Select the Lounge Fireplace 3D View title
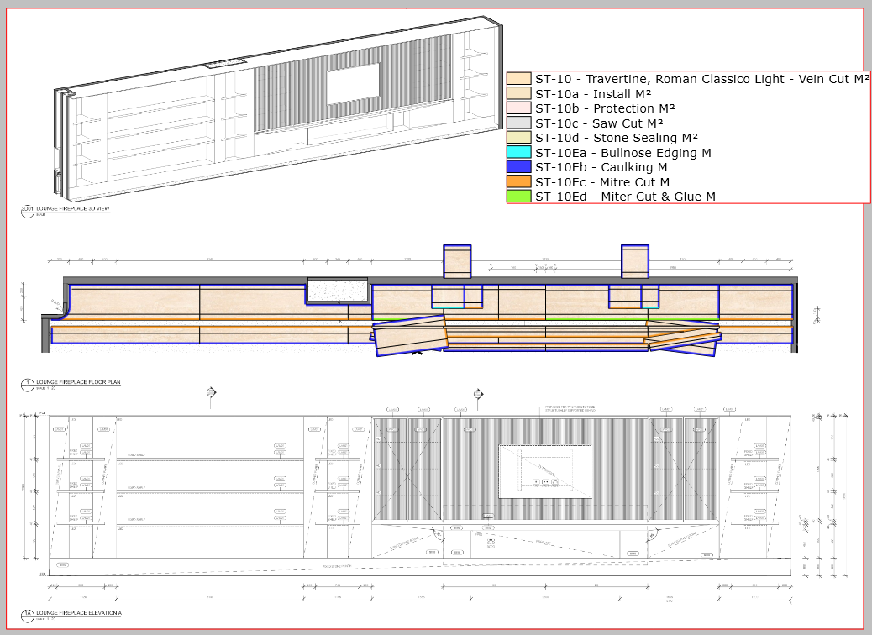 [73, 207]
